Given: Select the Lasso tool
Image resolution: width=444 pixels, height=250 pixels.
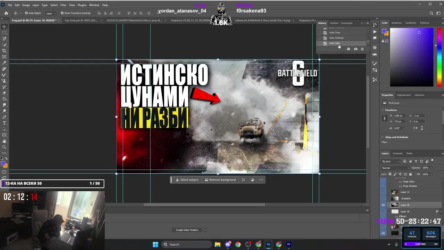Looking at the screenshot, I should coord(5,39).
